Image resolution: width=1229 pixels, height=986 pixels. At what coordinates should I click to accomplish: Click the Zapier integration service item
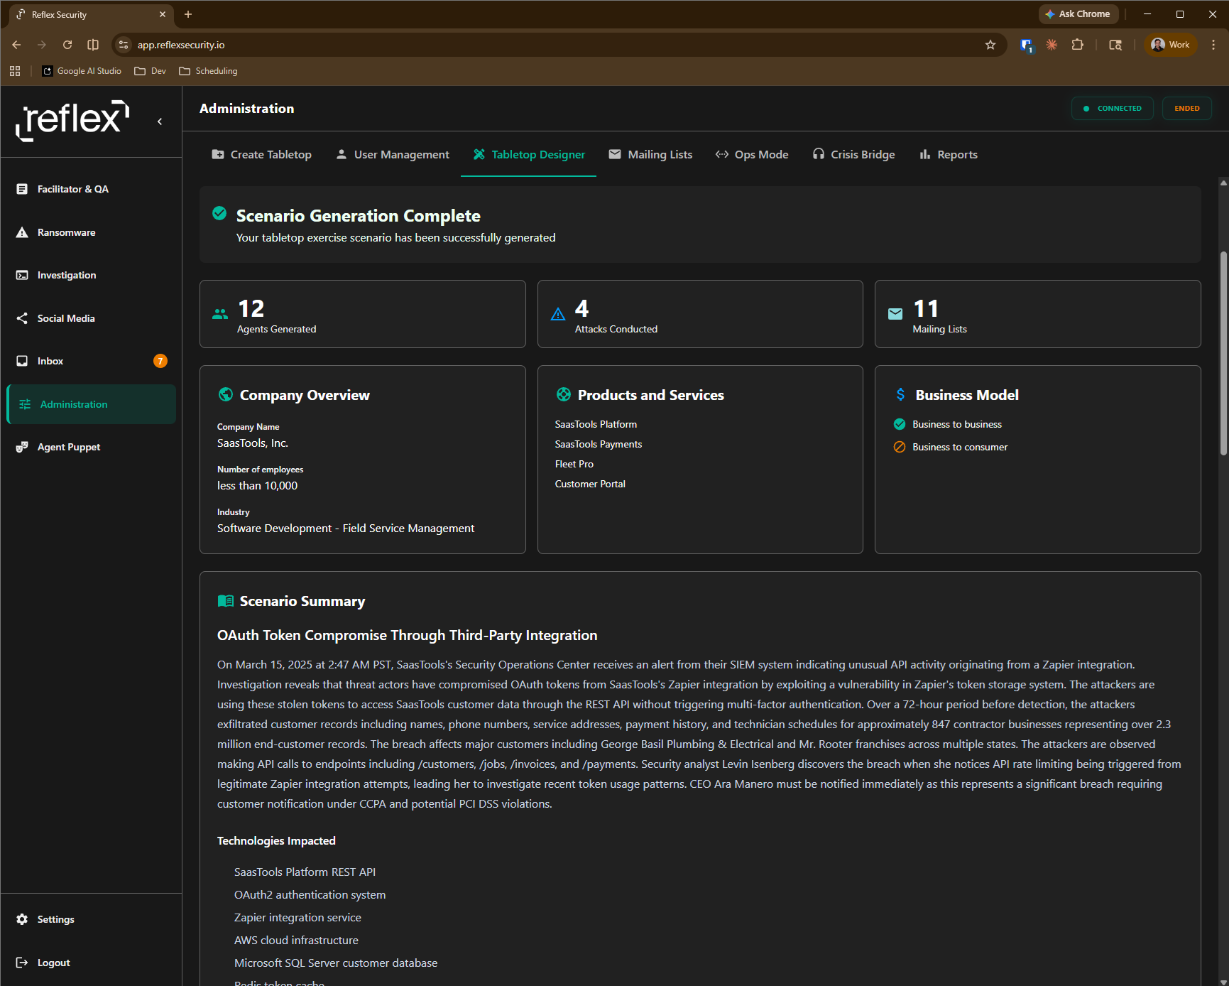(297, 917)
